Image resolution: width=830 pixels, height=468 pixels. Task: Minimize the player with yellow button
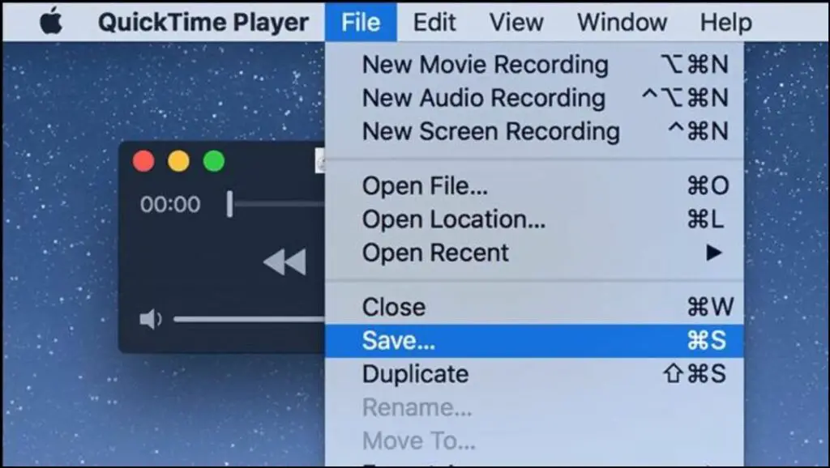pyautogui.click(x=178, y=161)
